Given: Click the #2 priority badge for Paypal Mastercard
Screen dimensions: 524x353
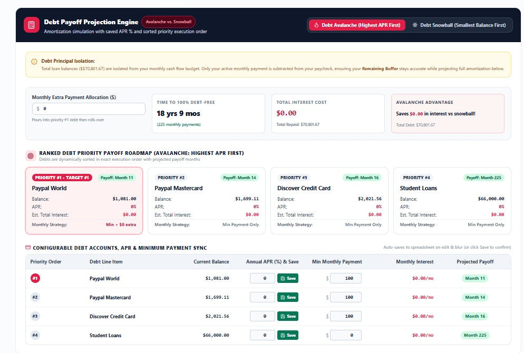Looking at the screenshot, I should click(x=35, y=297).
